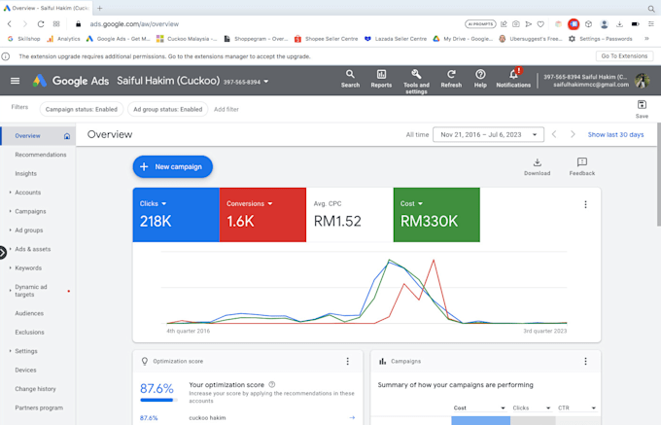Viewport: 661px width, 425px height.
Task: Select Keywords in left navigation
Action: click(28, 267)
